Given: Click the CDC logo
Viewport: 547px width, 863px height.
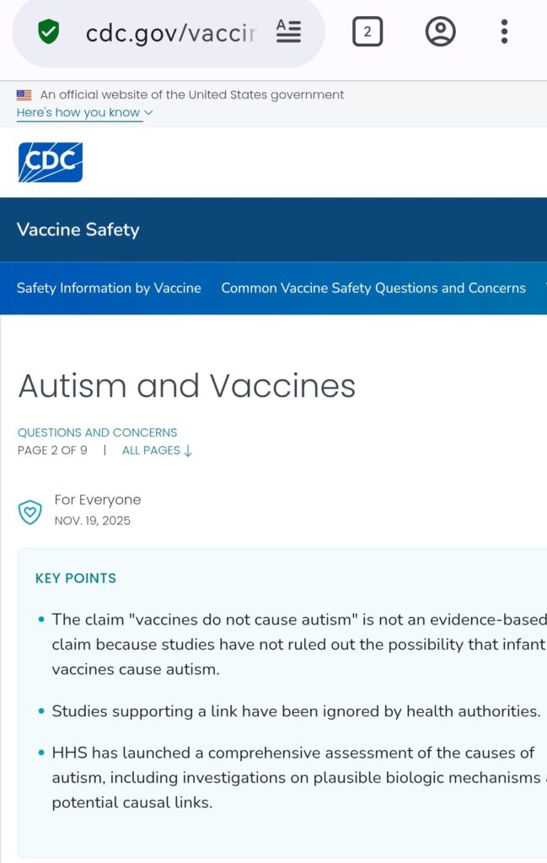Looking at the screenshot, I should click(51, 163).
